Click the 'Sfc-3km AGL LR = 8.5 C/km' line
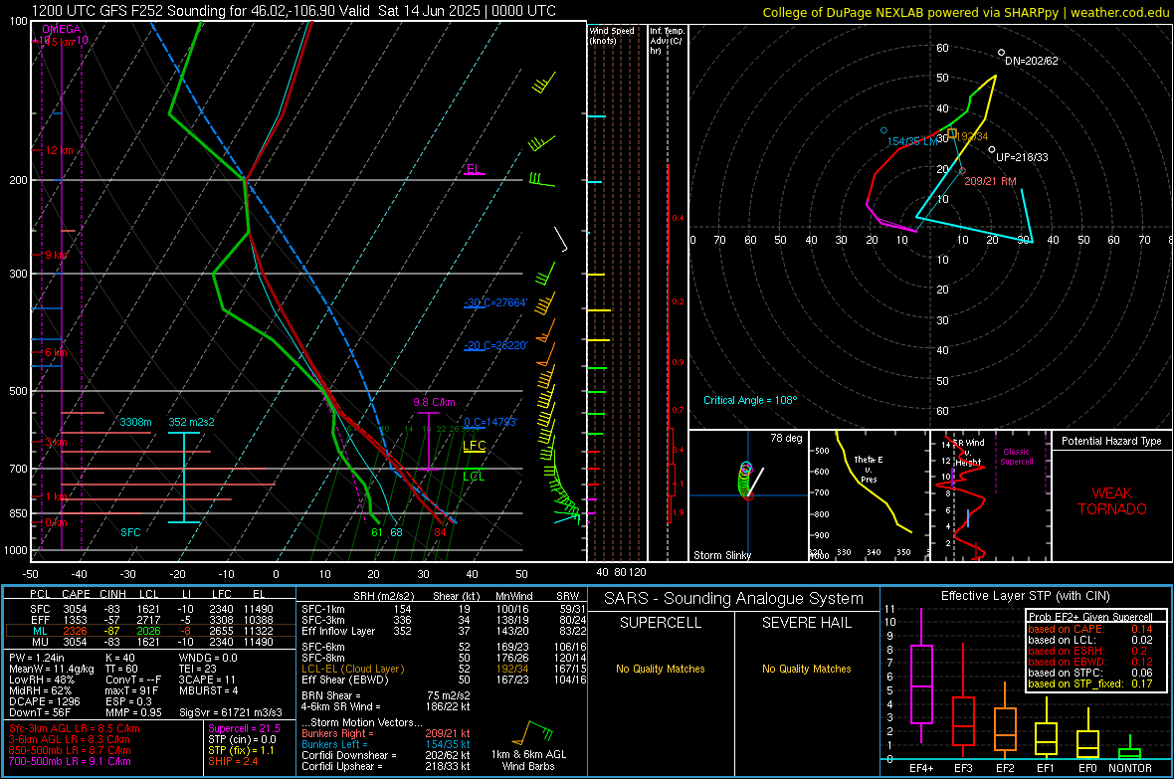 [75, 728]
